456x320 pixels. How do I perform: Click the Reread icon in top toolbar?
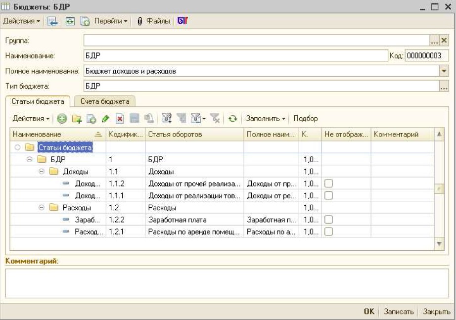[x=70, y=21]
